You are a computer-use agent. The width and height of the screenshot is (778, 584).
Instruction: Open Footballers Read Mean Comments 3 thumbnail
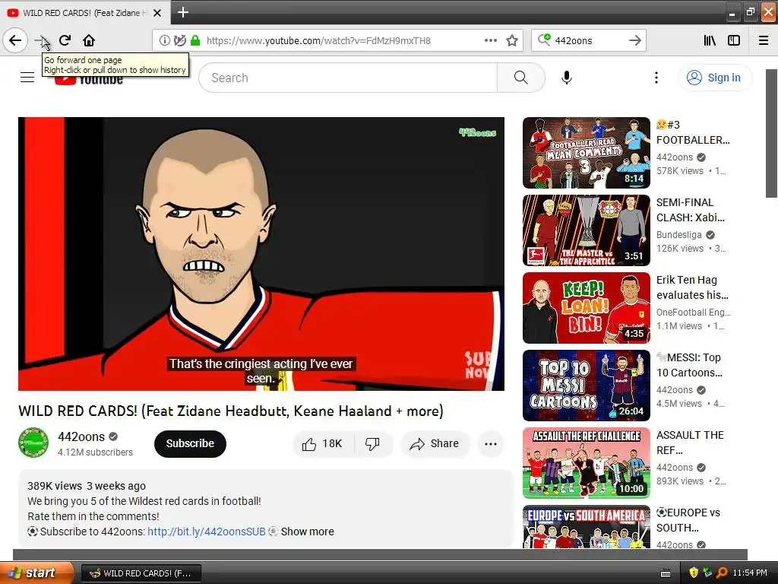(586, 153)
